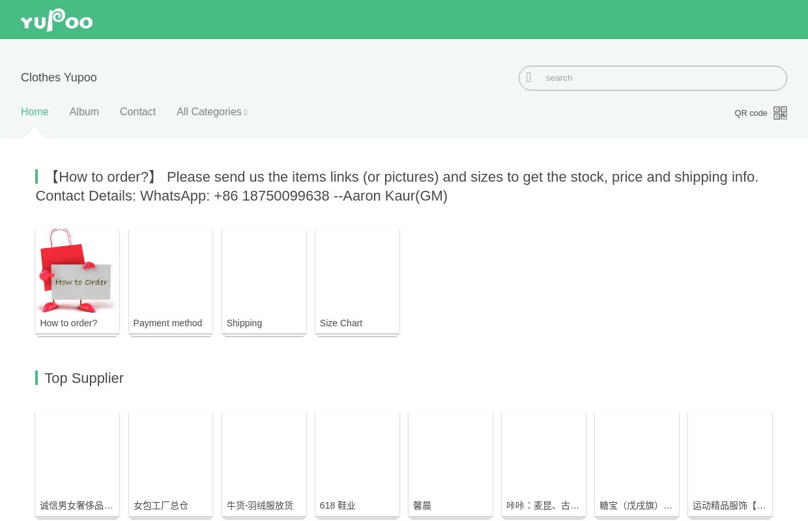The image size is (808, 521).
Task: Open the 618 鞋业 supplier album
Action: point(357,464)
